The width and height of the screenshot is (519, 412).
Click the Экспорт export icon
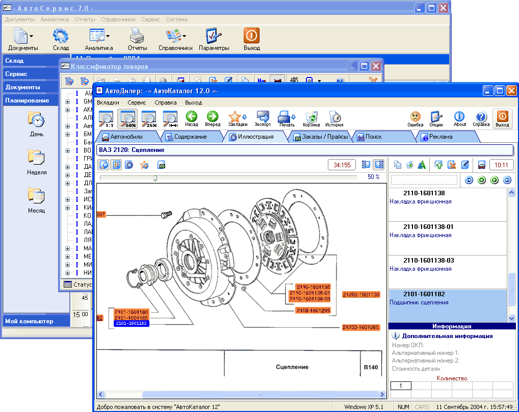(x=263, y=117)
